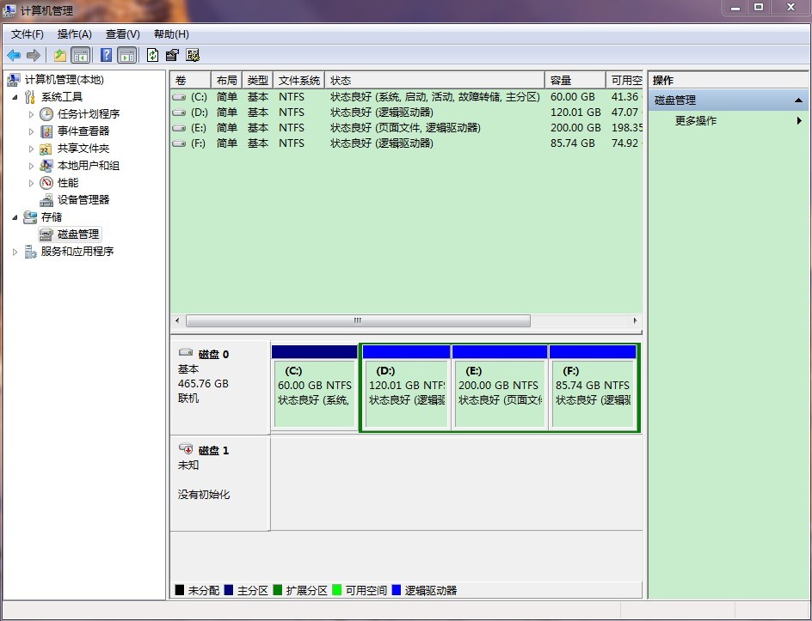Expand the 共享文件夹 node arrow
This screenshot has height=621, width=812.
31,149
